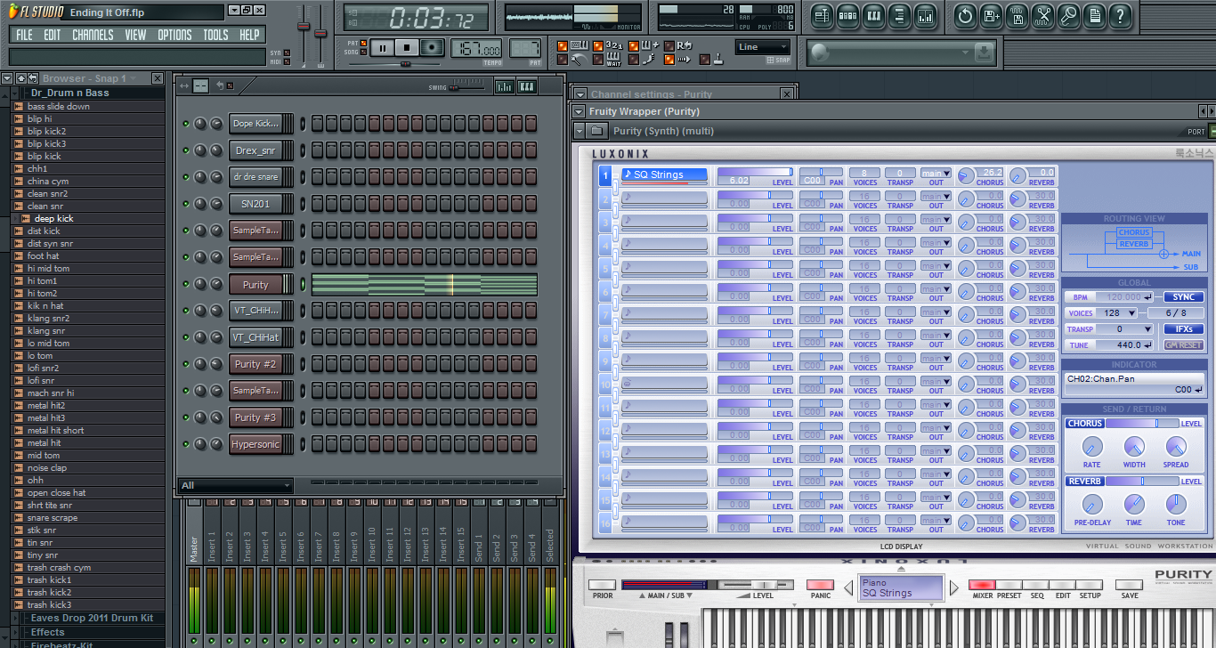Select Pattern mode indicator
Screen dimensions: 1216x648
(363, 43)
